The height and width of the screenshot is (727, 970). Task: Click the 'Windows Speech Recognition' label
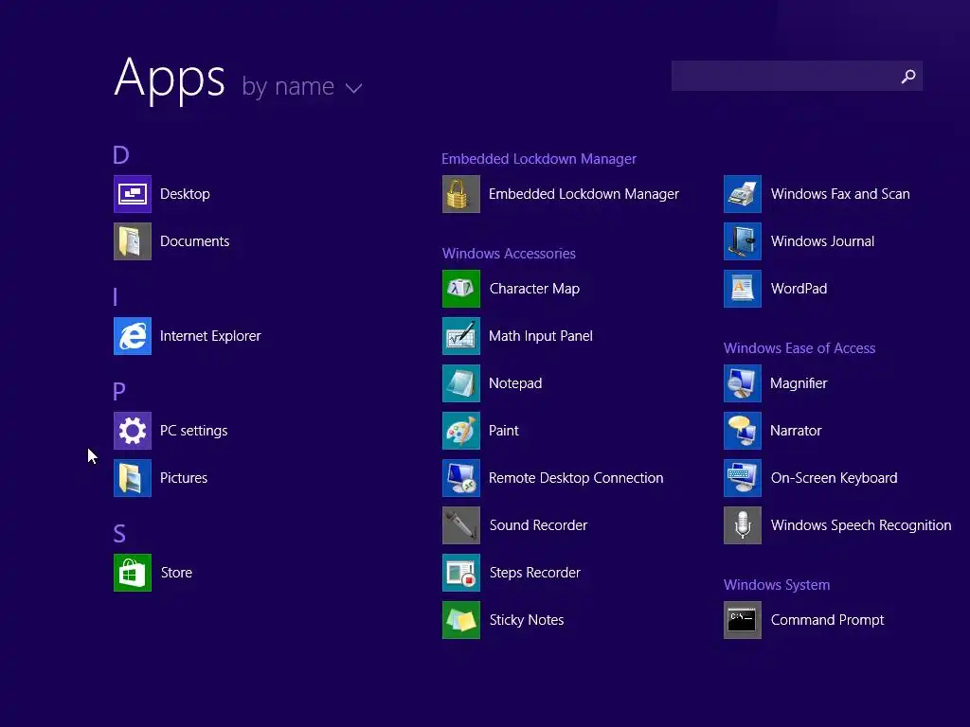click(861, 525)
